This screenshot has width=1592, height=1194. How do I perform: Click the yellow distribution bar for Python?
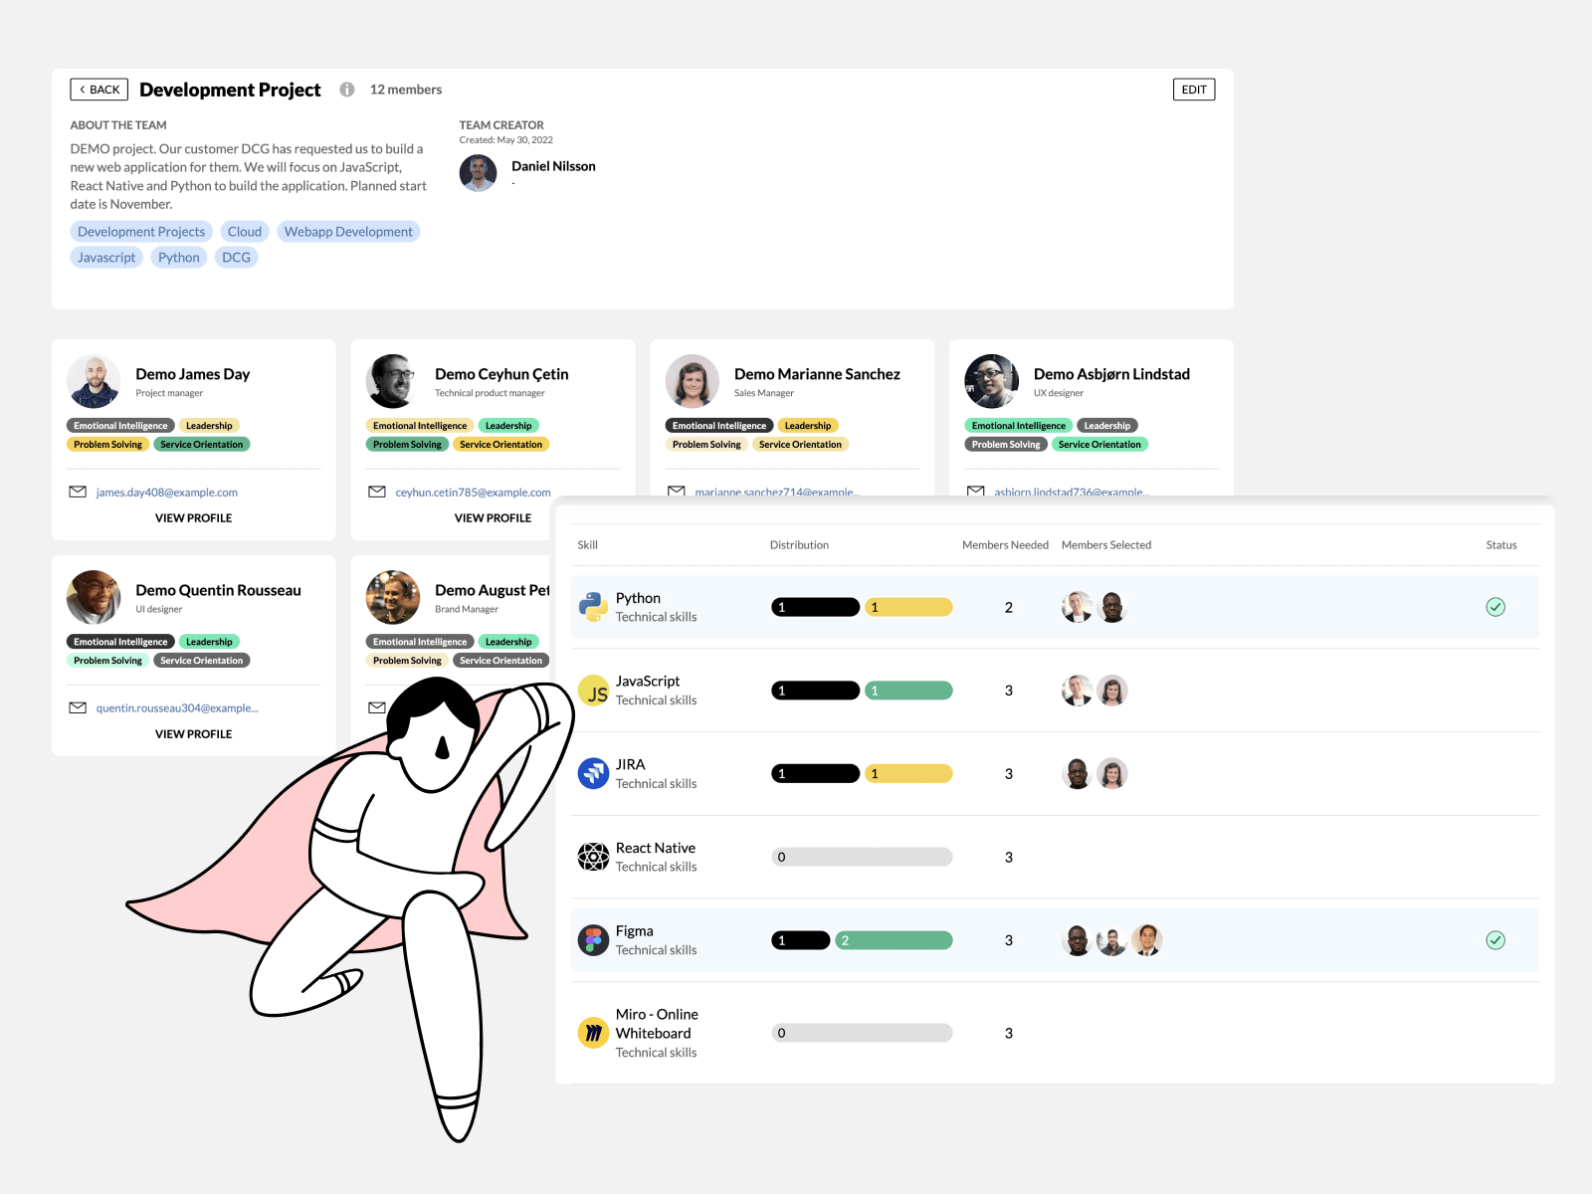pos(908,607)
